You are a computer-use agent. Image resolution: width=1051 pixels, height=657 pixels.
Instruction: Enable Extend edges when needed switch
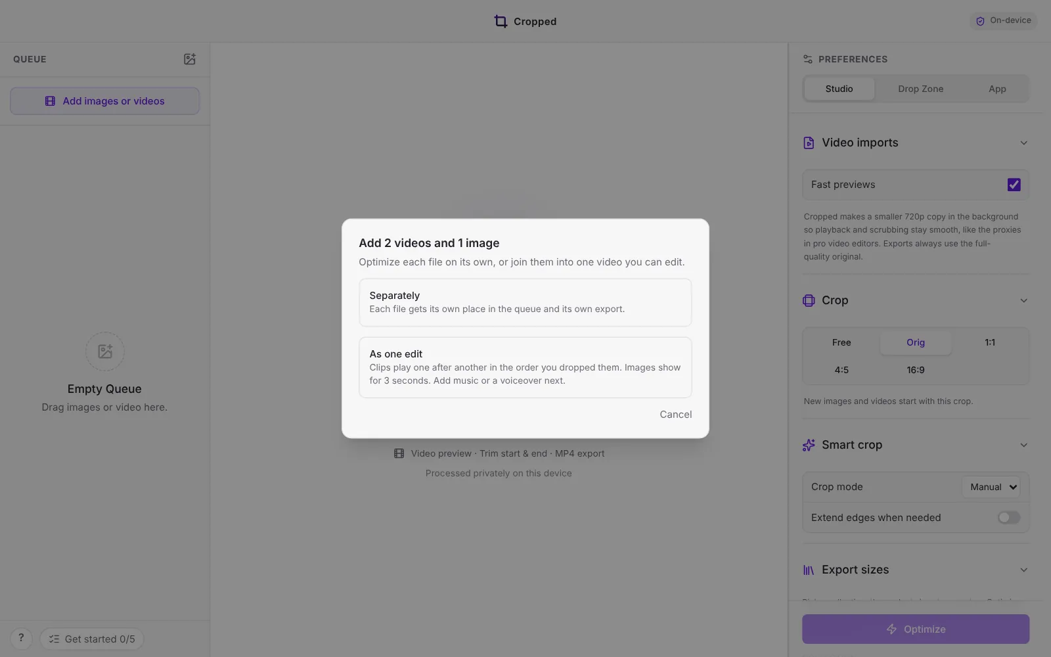(1008, 518)
